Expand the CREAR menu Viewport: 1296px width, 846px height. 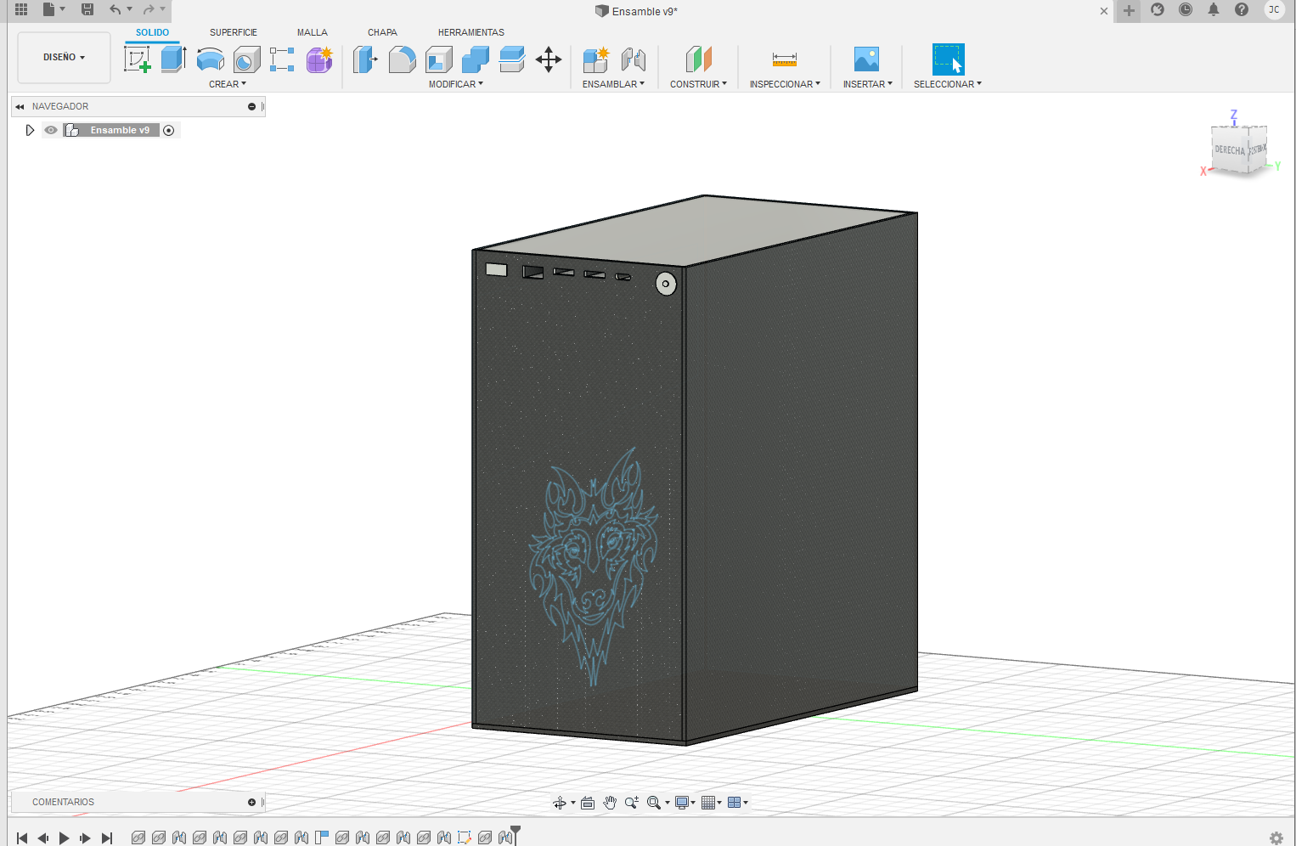click(x=228, y=84)
